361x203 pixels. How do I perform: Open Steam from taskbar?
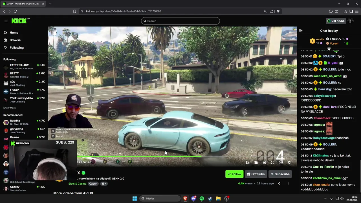tap(210, 198)
